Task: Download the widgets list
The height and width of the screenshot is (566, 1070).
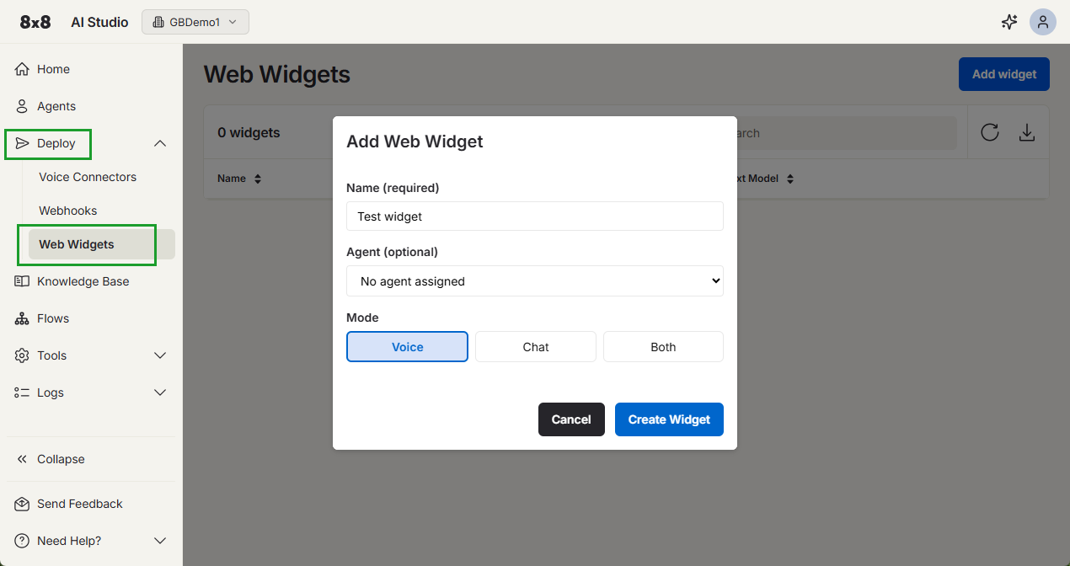Action: click(1027, 132)
